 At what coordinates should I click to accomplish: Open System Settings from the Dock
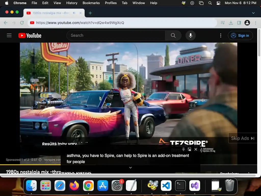click(x=117, y=186)
